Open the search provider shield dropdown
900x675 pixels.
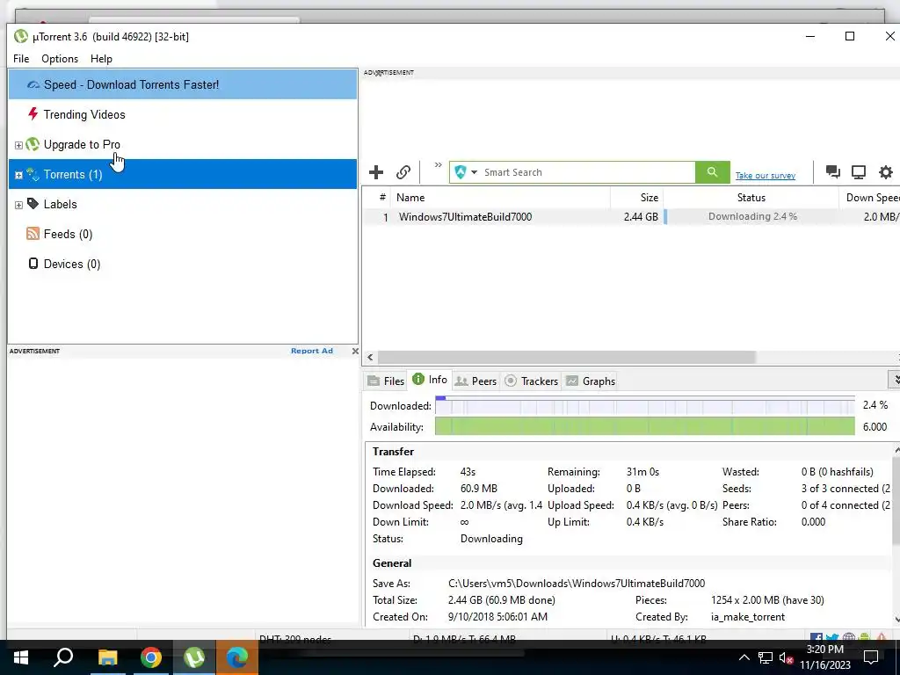[x=466, y=172]
